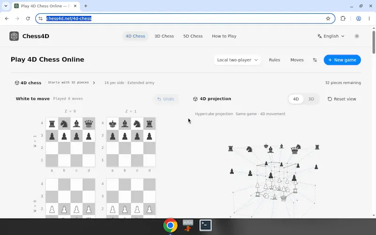Open Chrome from the taskbar
376x235 pixels.
(x=170, y=226)
